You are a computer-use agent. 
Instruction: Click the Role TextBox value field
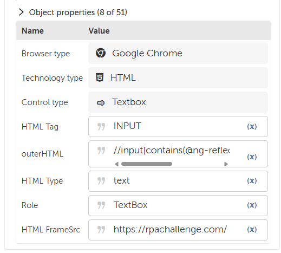pos(178,205)
